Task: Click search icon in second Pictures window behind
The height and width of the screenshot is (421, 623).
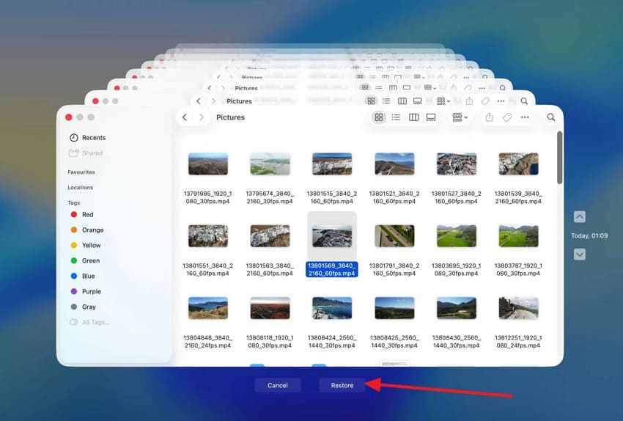Action: (524, 101)
